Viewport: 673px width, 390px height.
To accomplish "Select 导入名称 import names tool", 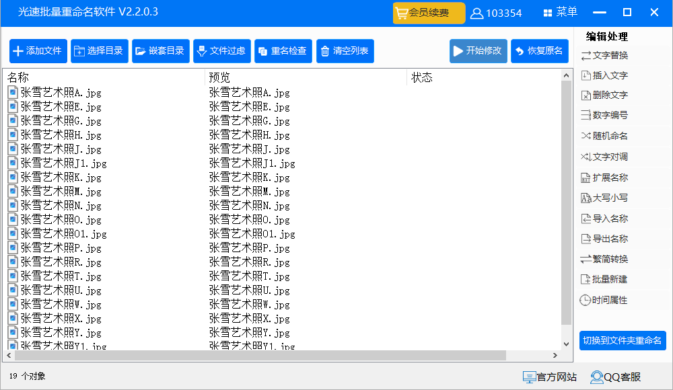I will (x=604, y=219).
